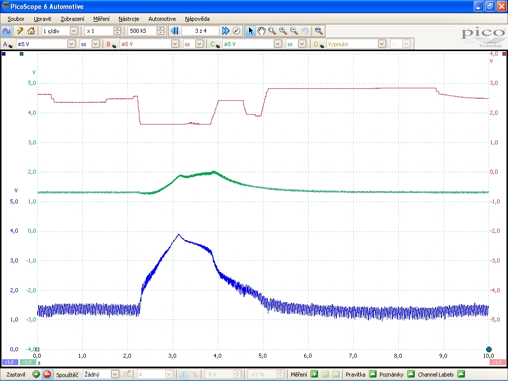Click the green start capture button
This screenshot has width=508, height=381.
click(x=36, y=374)
